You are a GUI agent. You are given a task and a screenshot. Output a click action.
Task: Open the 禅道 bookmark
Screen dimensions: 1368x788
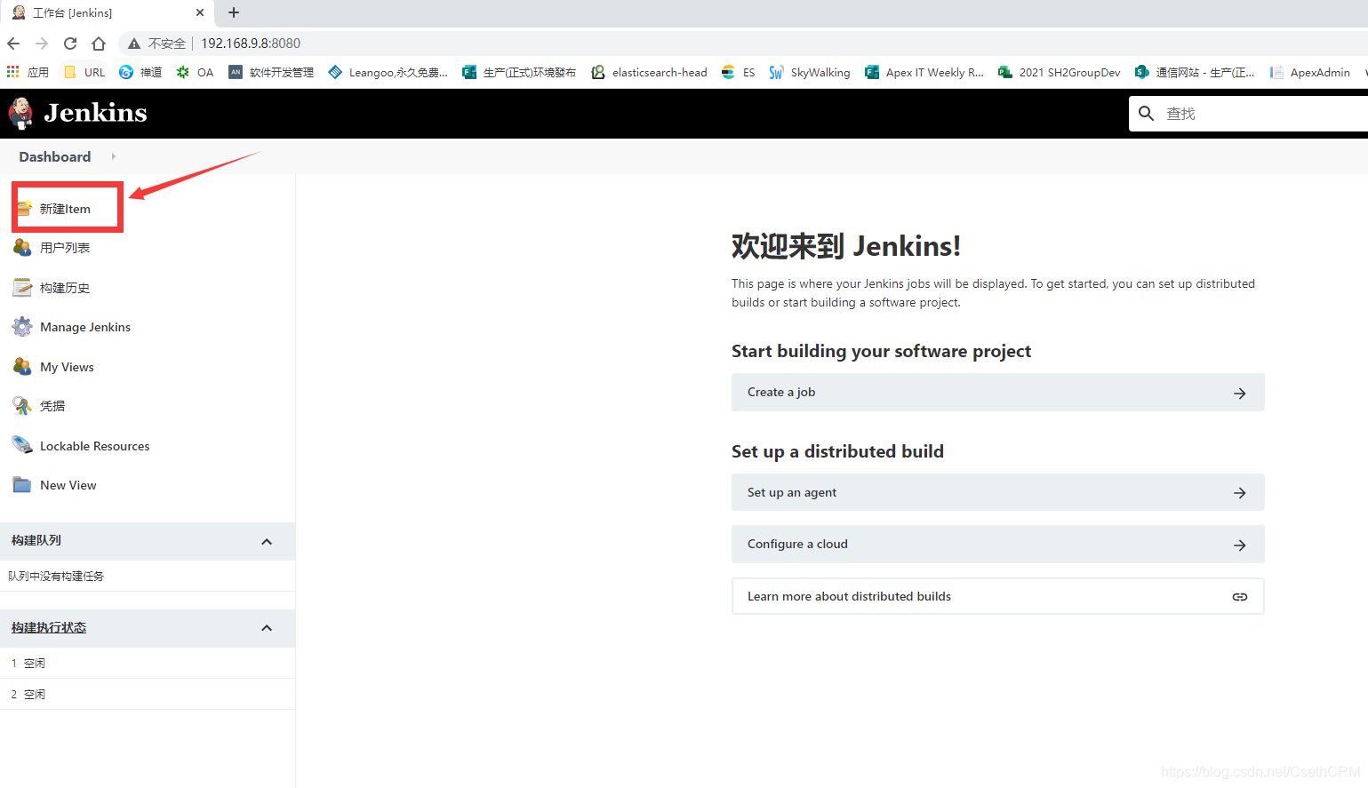(x=140, y=72)
